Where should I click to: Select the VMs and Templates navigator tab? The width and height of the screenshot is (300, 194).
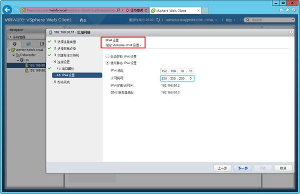coord(28,44)
